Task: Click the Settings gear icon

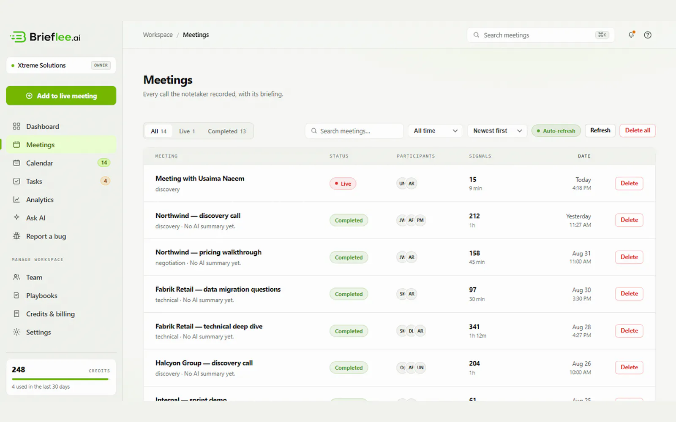Action: pyautogui.click(x=16, y=332)
